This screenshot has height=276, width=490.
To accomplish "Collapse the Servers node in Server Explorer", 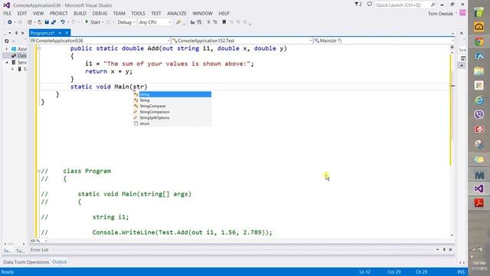I will 7,63.
